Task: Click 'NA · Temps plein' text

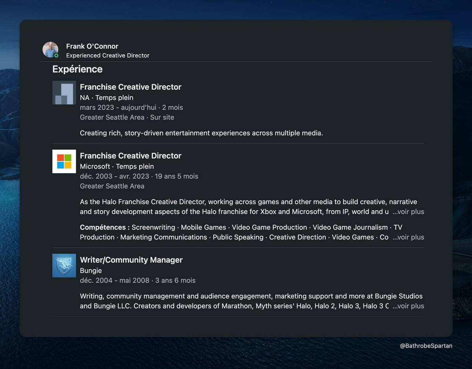Action: pos(107,97)
